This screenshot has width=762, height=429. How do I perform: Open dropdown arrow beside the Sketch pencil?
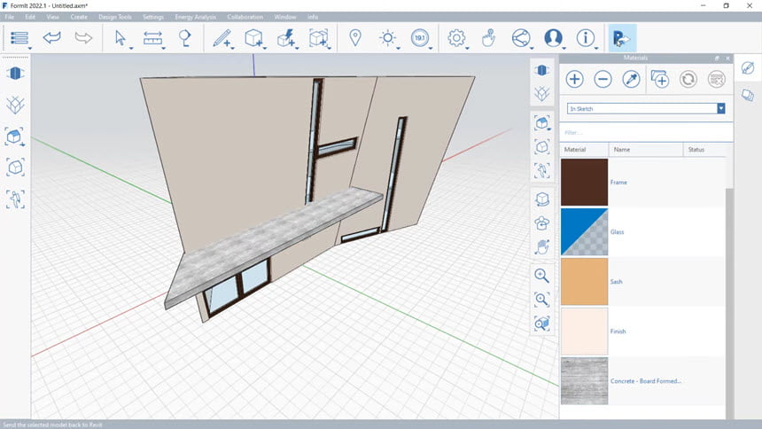[x=232, y=48]
